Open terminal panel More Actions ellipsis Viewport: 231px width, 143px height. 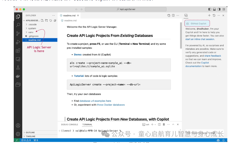click(169, 125)
